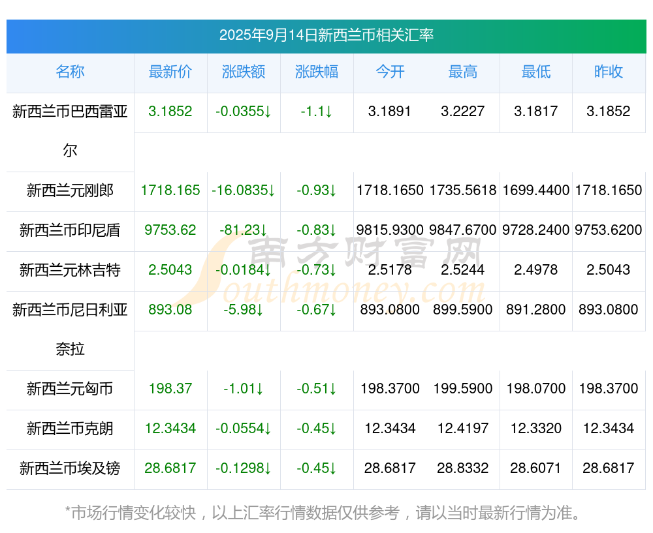Click the -0.45↓ in the 埃及镑 row
Screen dimensions: 653x533
[317, 468]
